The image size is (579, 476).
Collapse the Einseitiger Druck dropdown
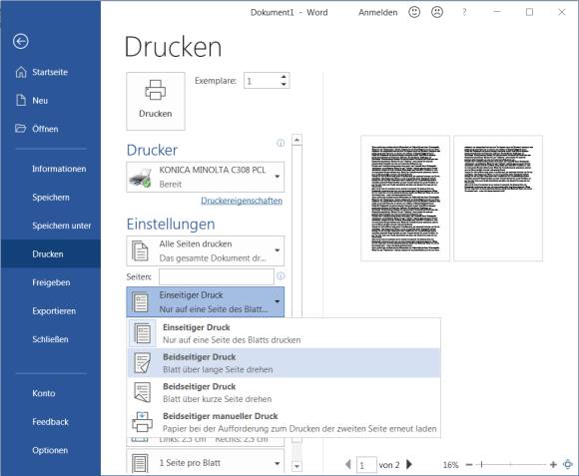tap(277, 301)
